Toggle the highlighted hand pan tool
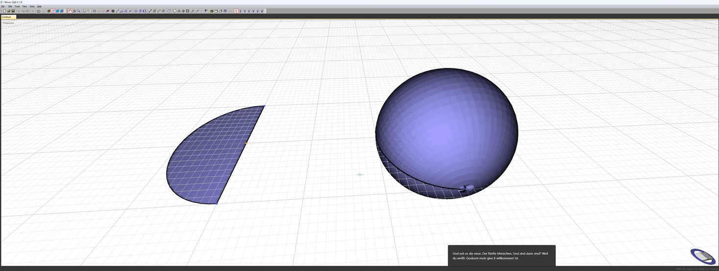This screenshot has height=271, width=719. [x=70, y=11]
